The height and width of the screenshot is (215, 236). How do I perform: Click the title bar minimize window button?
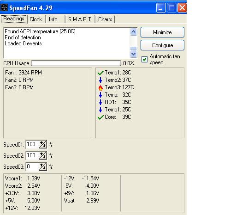(x=161, y=7)
